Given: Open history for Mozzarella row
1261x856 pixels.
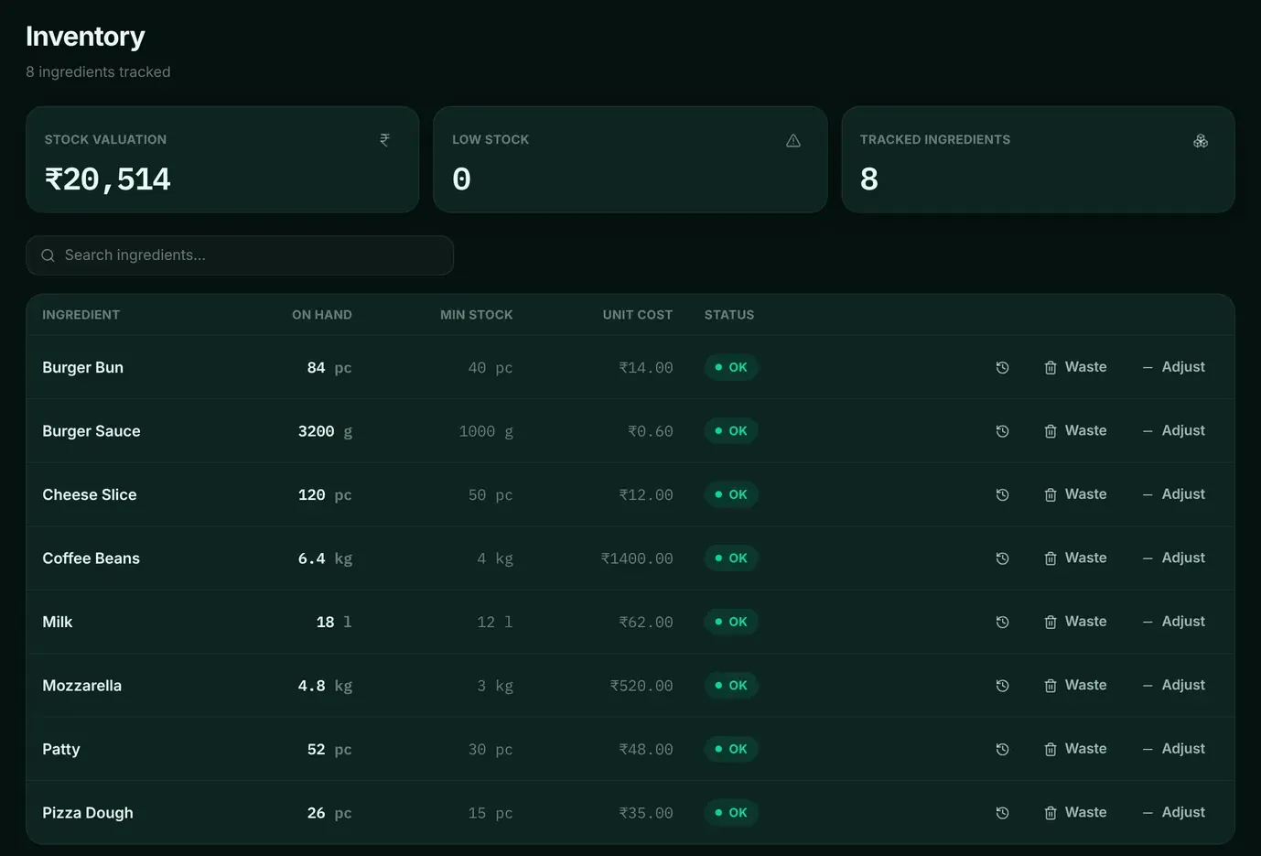Looking at the screenshot, I should [1002, 685].
